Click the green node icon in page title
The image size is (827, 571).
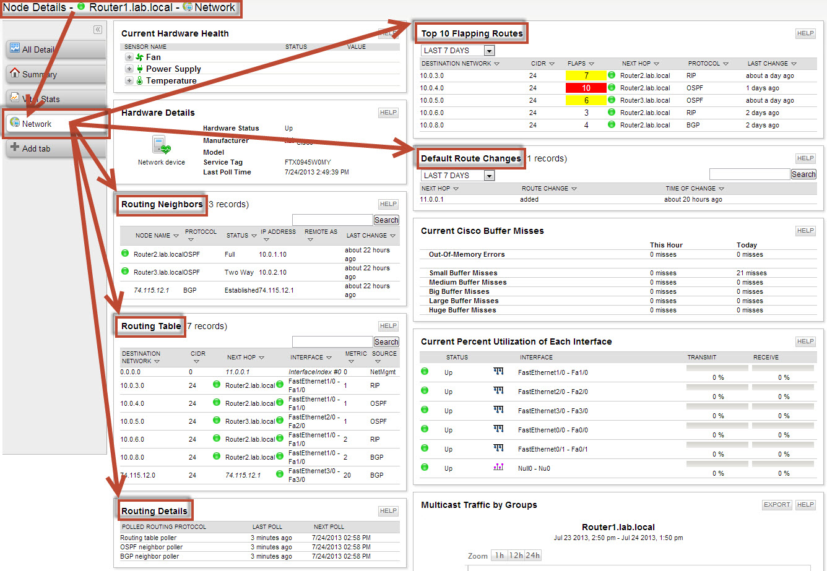click(81, 7)
